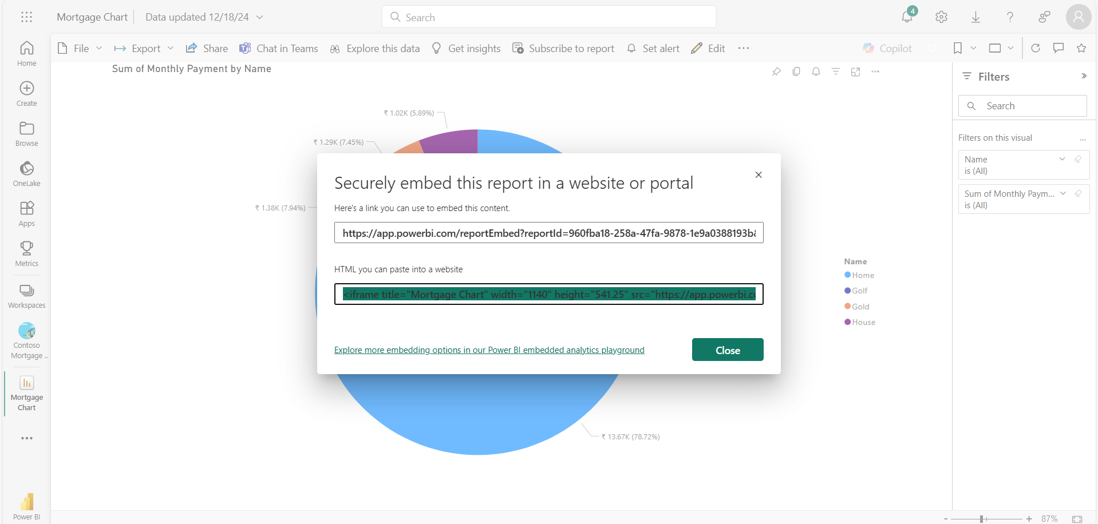
Task: Clear the Name filter with eraser icon
Action: coord(1078,160)
